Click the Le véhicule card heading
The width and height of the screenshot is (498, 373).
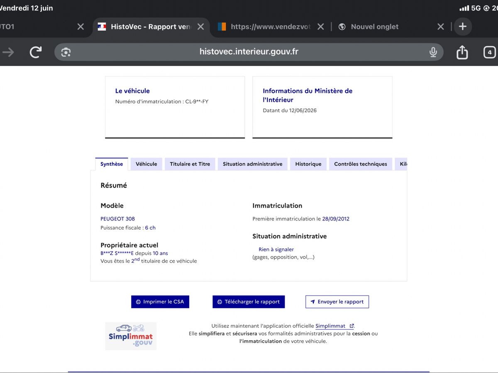click(132, 91)
